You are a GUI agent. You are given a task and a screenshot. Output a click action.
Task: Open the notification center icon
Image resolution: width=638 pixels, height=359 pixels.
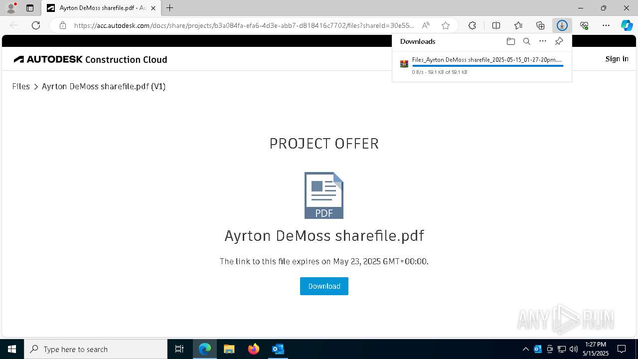(x=622, y=349)
